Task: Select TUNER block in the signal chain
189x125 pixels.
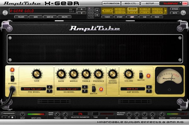Action: [107, 11]
